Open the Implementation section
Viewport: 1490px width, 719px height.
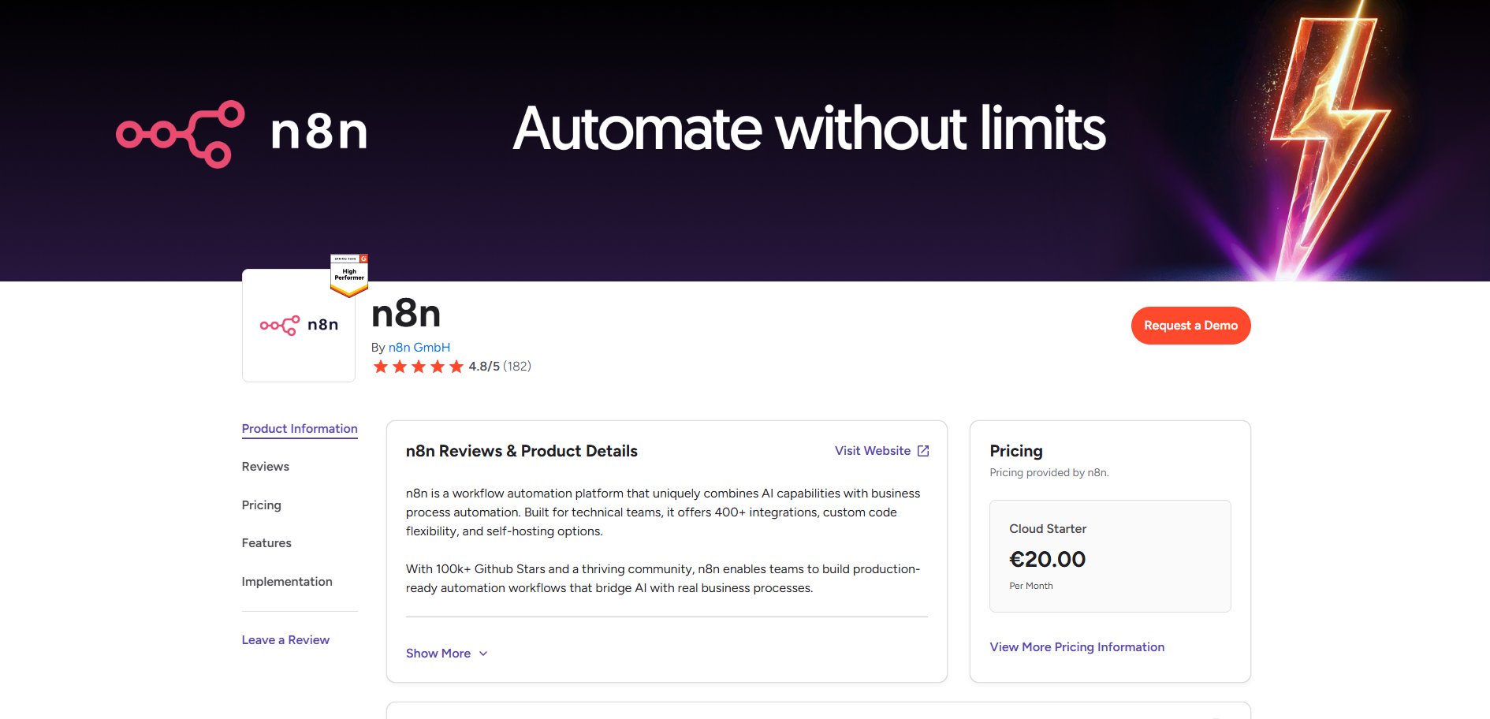pyautogui.click(x=287, y=582)
